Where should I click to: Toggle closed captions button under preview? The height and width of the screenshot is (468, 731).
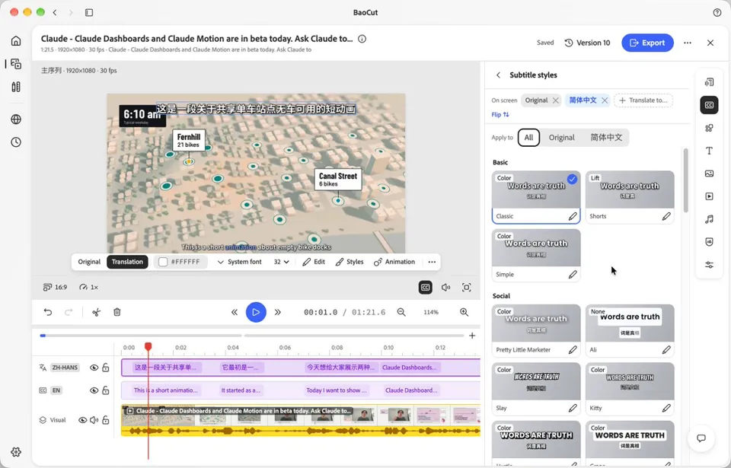click(425, 288)
